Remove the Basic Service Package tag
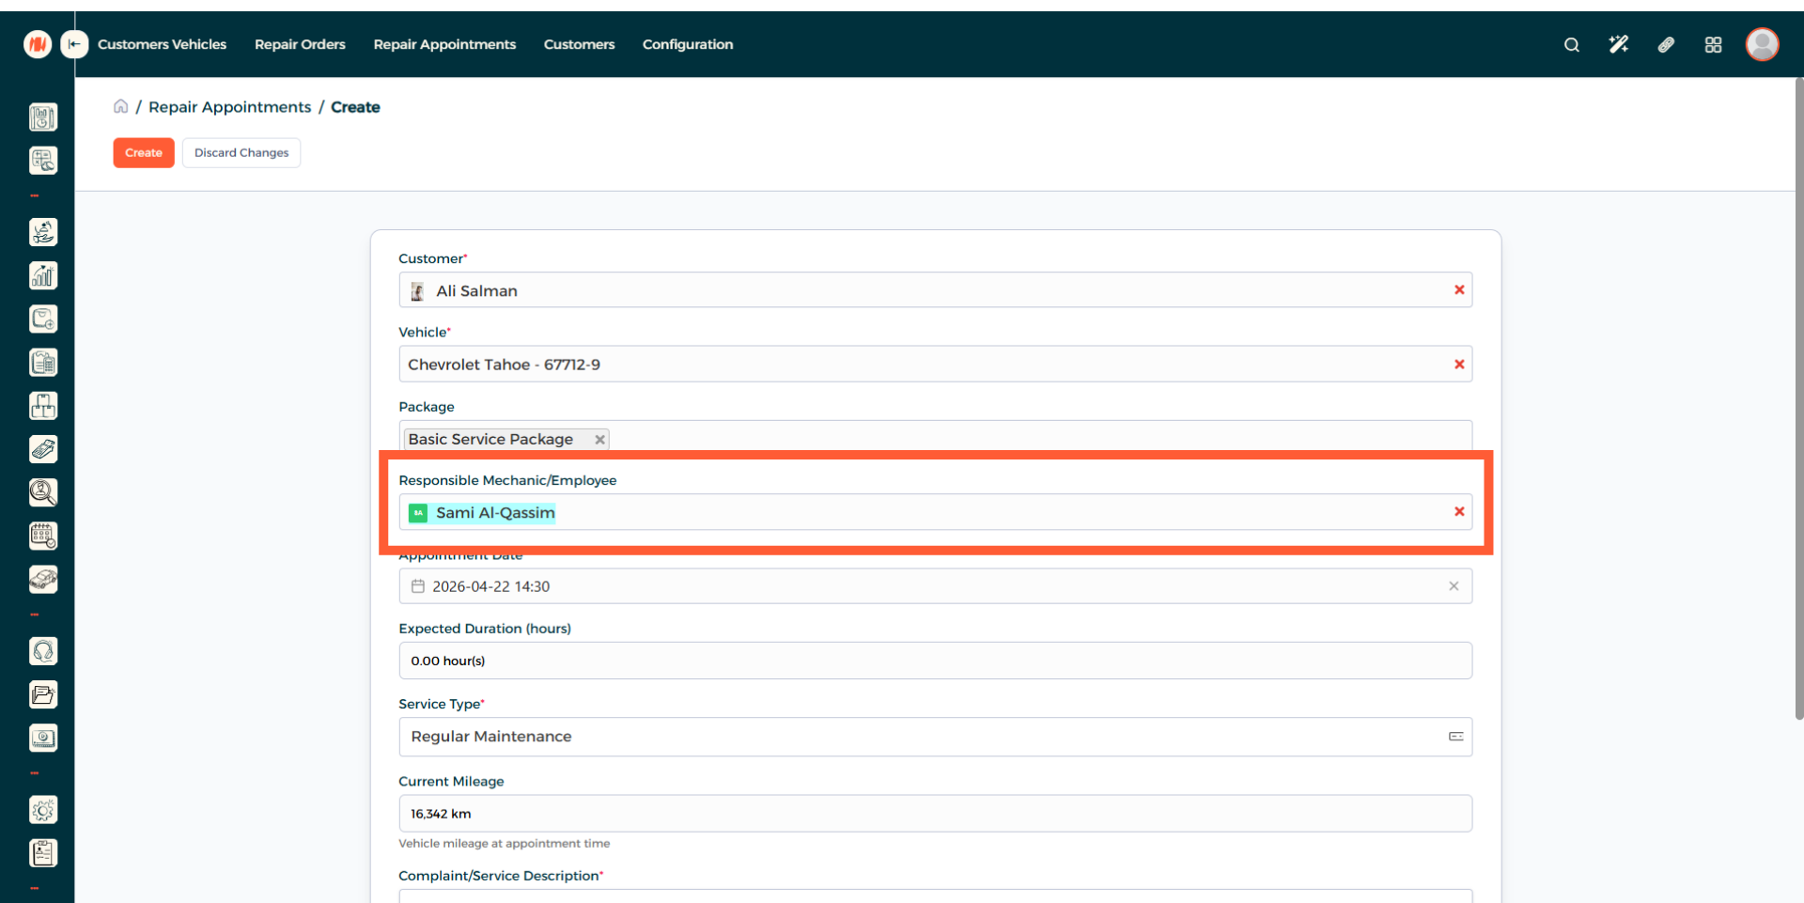 [x=599, y=440]
